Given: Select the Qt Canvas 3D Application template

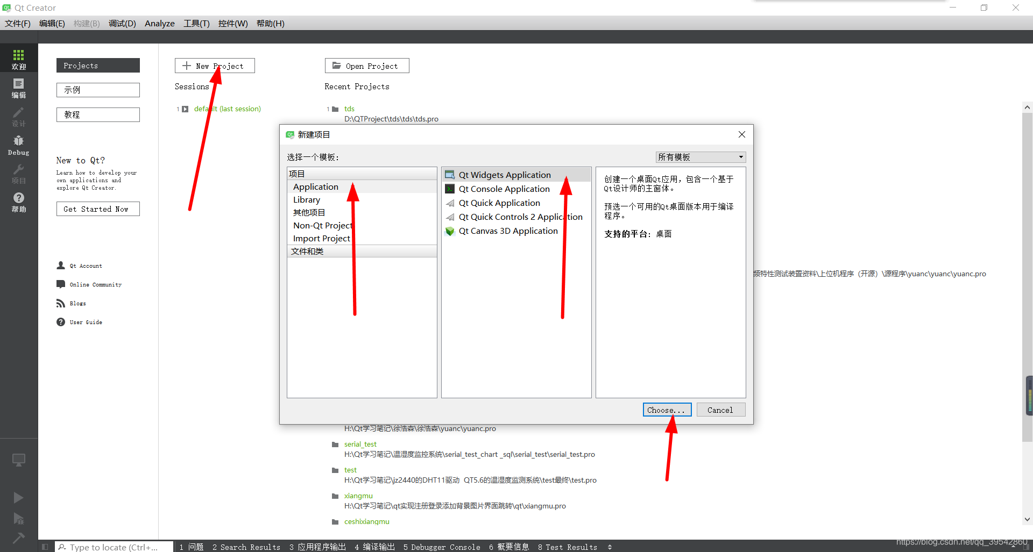Looking at the screenshot, I should 516,231.
